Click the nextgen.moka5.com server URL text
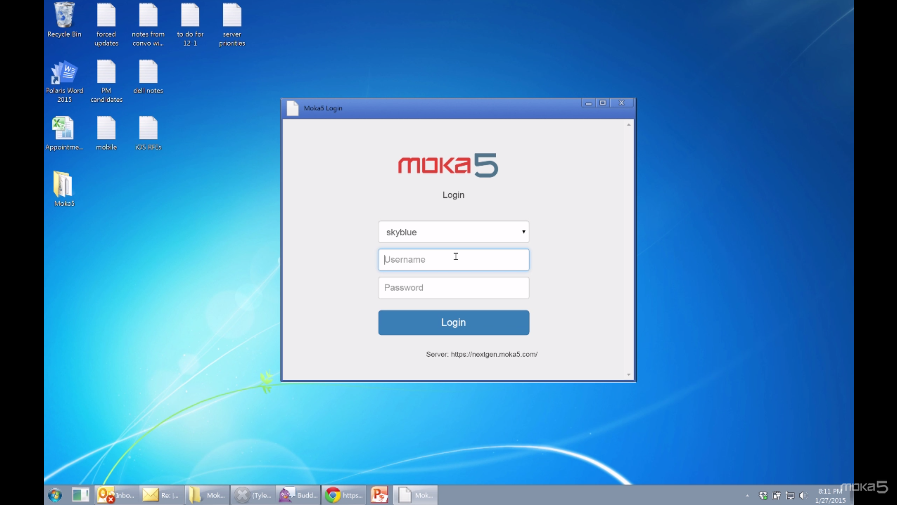 [x=494, y=354]
